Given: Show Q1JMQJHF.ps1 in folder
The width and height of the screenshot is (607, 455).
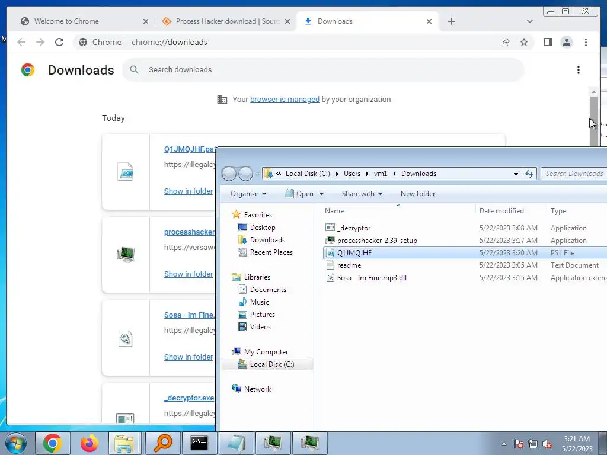Looking at the screenshot, I should (x=189, y=191).
